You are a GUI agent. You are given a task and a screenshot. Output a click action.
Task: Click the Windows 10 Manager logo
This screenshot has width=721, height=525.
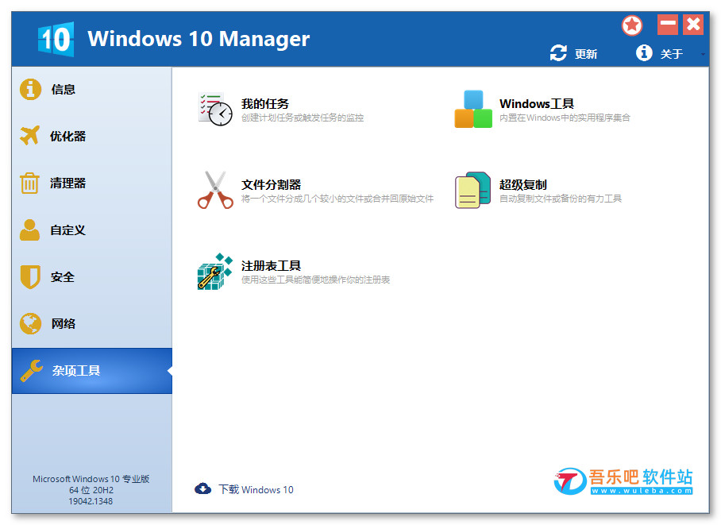[x=56, y=39]
